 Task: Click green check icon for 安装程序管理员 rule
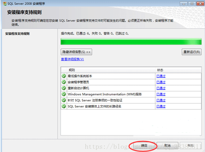click(x=64, y=82)
